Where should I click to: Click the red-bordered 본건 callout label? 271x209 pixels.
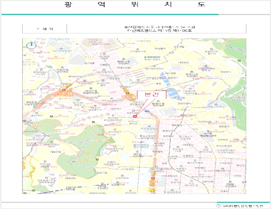point(152,94)
